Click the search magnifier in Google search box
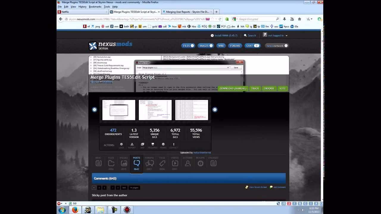This screenshot has height=214, width=381. 277,19
